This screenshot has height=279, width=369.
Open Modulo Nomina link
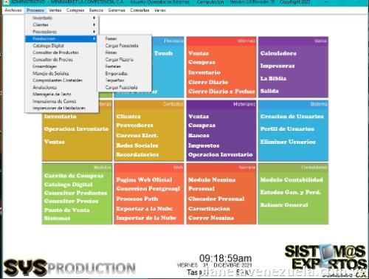212,180
